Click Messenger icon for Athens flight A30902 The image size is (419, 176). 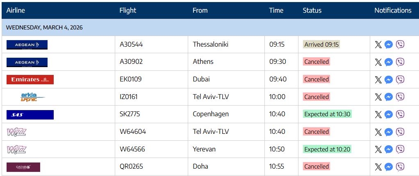(x=389, y=62)
